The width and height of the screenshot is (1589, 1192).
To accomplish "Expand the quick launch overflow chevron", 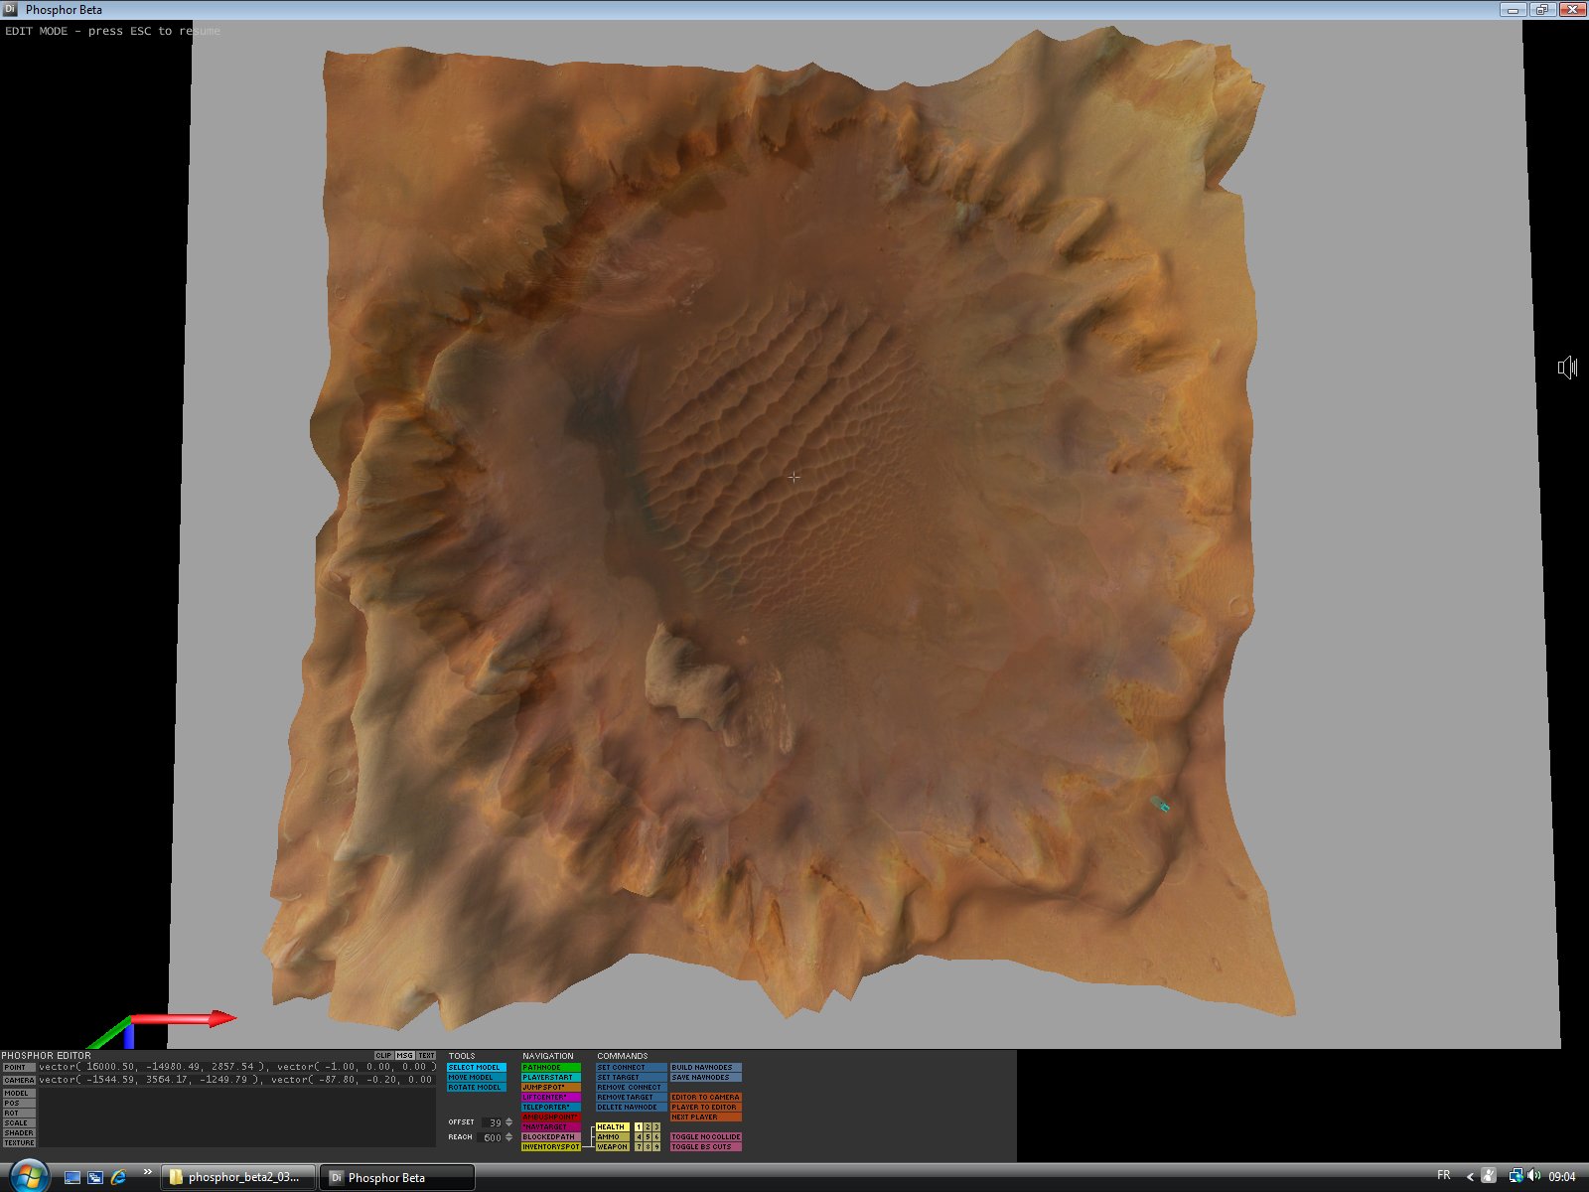I will (147, 1172).
